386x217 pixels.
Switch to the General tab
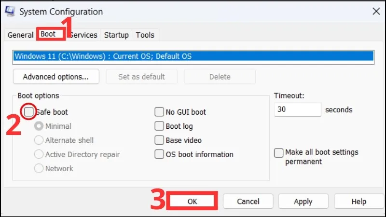(20, 35)
